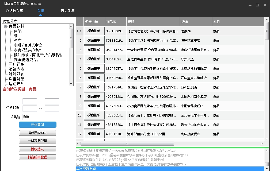Click 橱窗拍单 button for 四洲旗舰店 row
Viewport: 270px width, 171px height.
[x=94, y=87]
